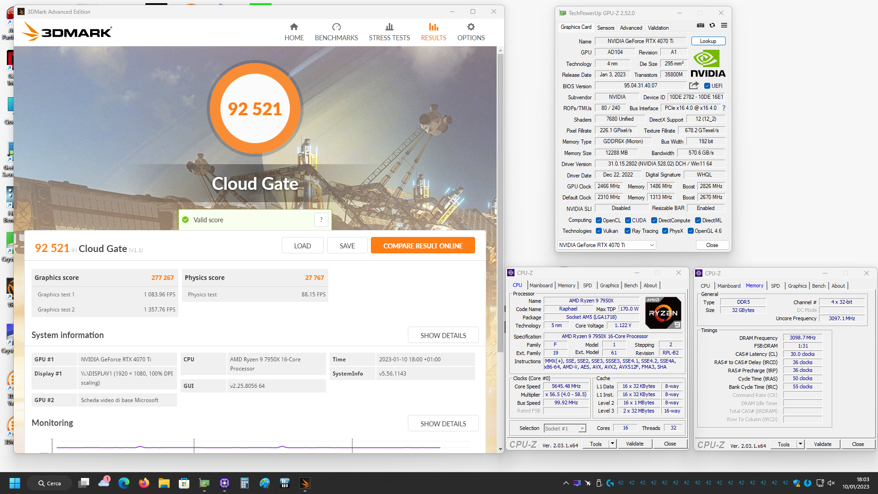Image resolution: width=878 pixels, height=494 pixels.
Task: Click the Bus Interface question mark in GPU-Z
Action: [x=724, y=108]
